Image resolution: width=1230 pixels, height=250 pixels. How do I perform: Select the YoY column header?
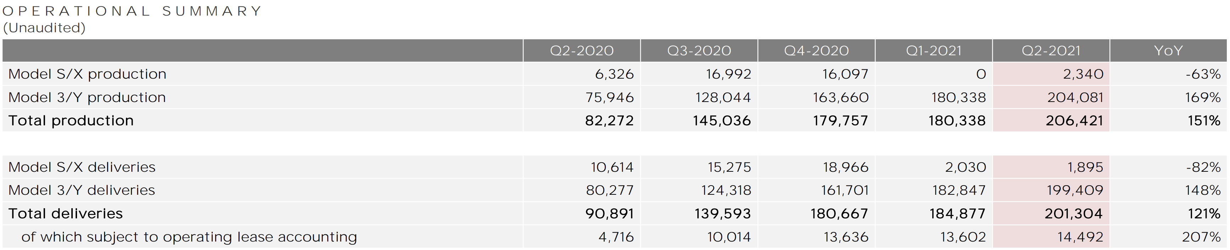tap(1168, 51)
